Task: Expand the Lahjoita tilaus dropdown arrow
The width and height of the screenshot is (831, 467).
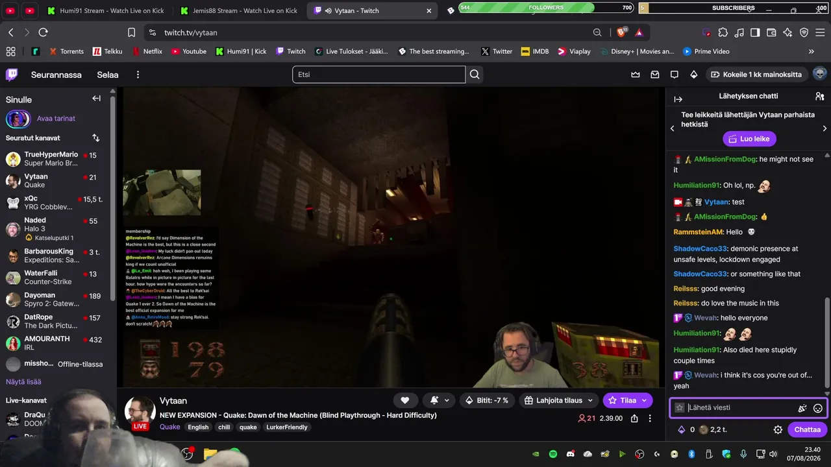Action: (590, 401)
